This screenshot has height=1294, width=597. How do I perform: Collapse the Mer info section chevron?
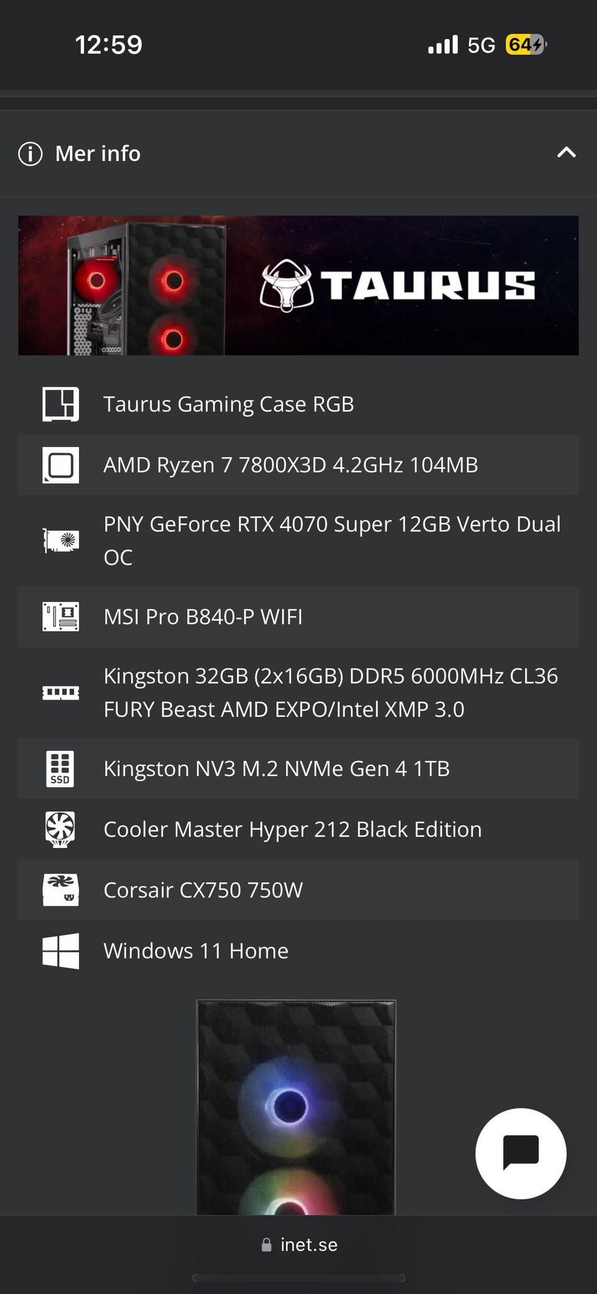pyautogui.click(x=566, y=153)
